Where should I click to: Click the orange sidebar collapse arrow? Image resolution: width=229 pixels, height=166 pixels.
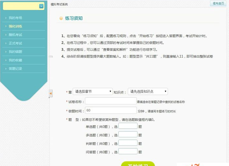pyautogui.click(x=51, y=94)
